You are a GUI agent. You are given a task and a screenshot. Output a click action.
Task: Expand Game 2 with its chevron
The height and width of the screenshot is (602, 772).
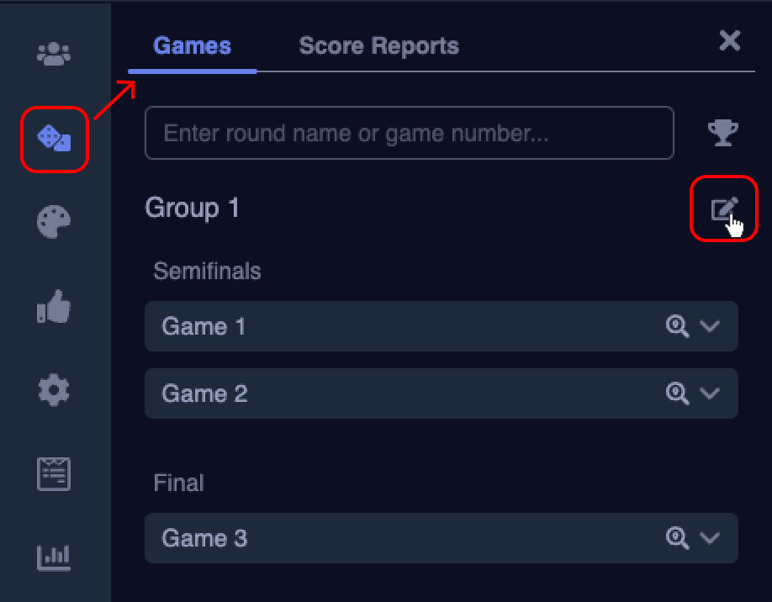(x=711, y=393)
